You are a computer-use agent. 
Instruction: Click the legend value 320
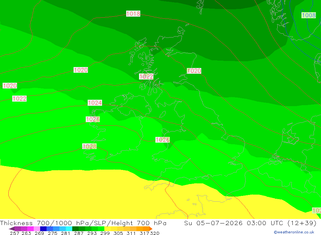click(x=155, y=233)
